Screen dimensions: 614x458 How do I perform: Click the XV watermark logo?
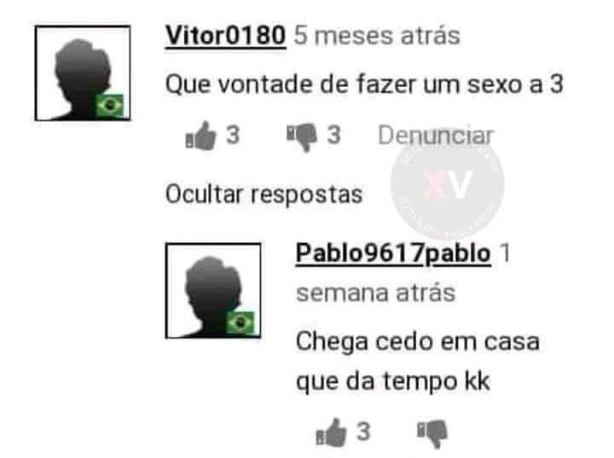tap(447, 184)
